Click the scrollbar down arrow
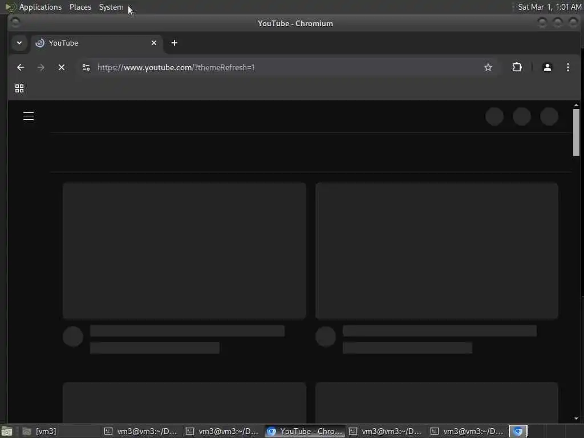 tap(576, 419)
